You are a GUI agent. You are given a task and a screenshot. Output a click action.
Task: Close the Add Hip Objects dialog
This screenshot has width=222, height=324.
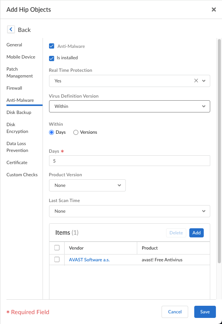(214, 9)
